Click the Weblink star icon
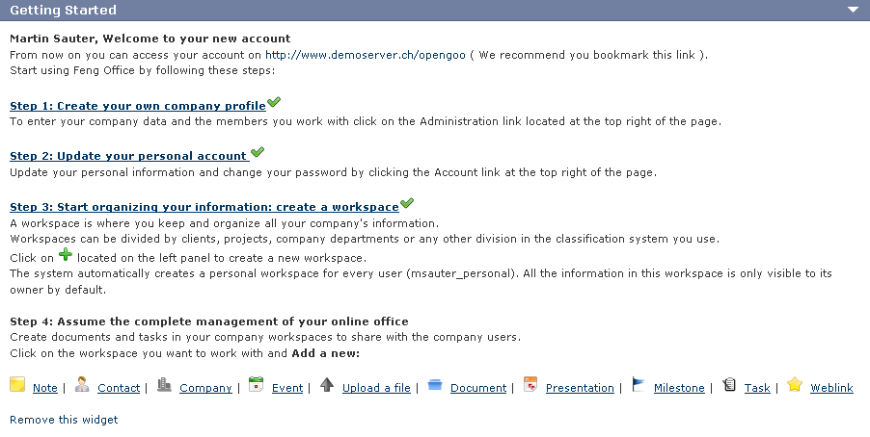Image resolution: width=870 pixels, height=437 pixels. (x=795, y=384)
